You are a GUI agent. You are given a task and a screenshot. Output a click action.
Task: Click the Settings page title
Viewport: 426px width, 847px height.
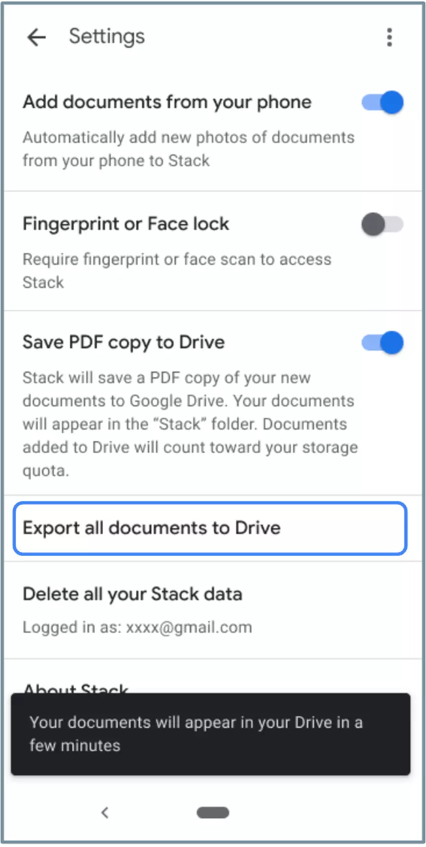point(107,37)
